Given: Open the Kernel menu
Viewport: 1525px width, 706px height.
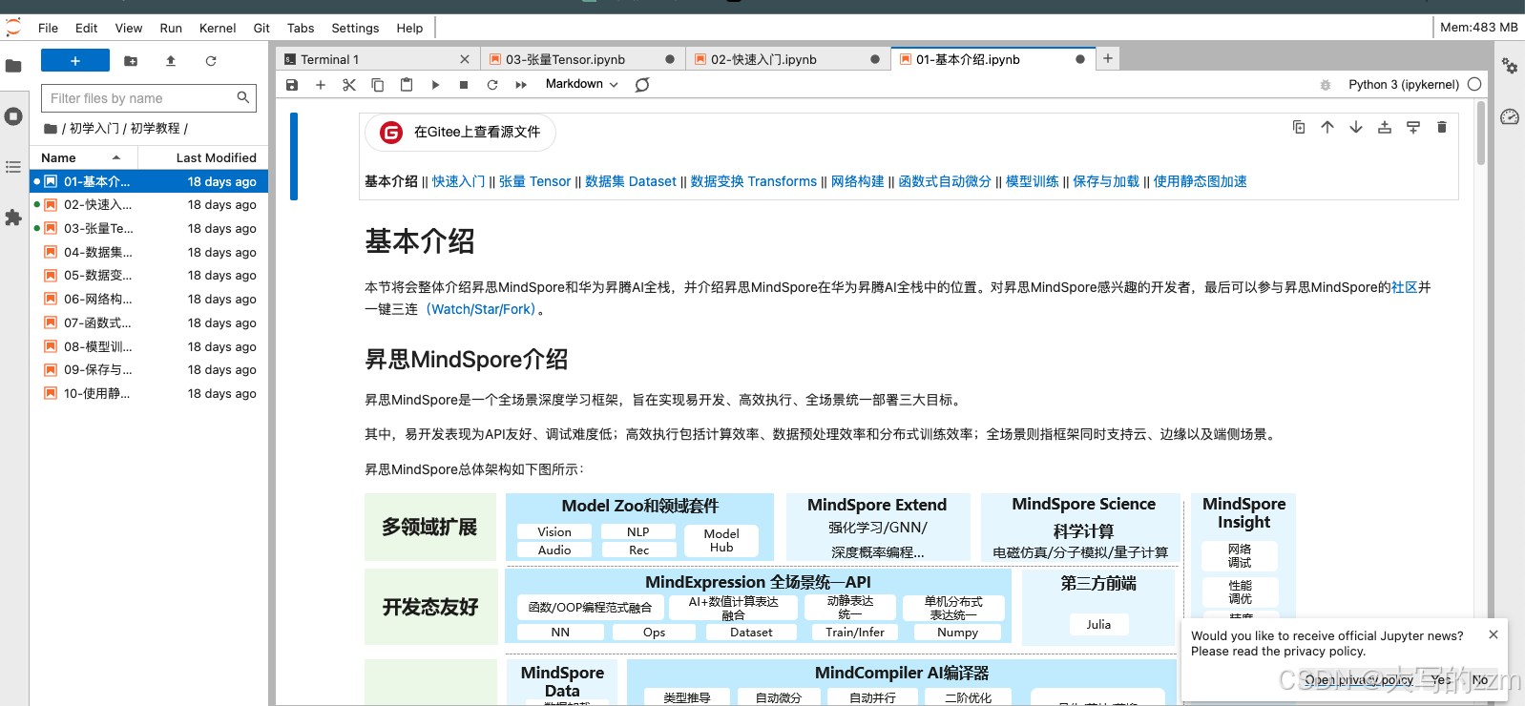Looking at the screenshot, I should click(218, 28).
